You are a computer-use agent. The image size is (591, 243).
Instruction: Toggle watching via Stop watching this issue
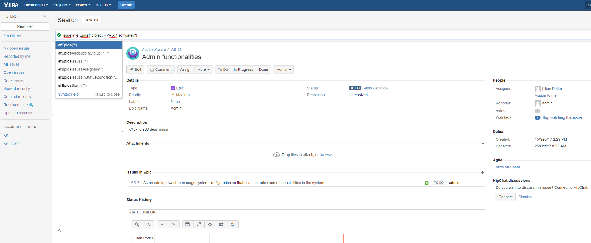561,117
